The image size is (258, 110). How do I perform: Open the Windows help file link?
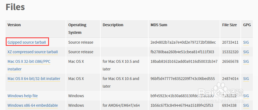coord(22,96)
